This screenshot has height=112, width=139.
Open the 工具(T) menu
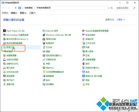32,13
